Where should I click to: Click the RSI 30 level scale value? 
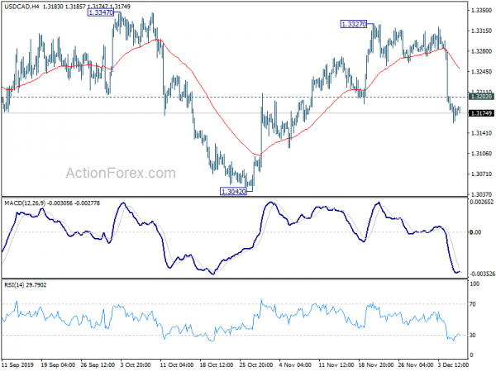tap(472, 336)
